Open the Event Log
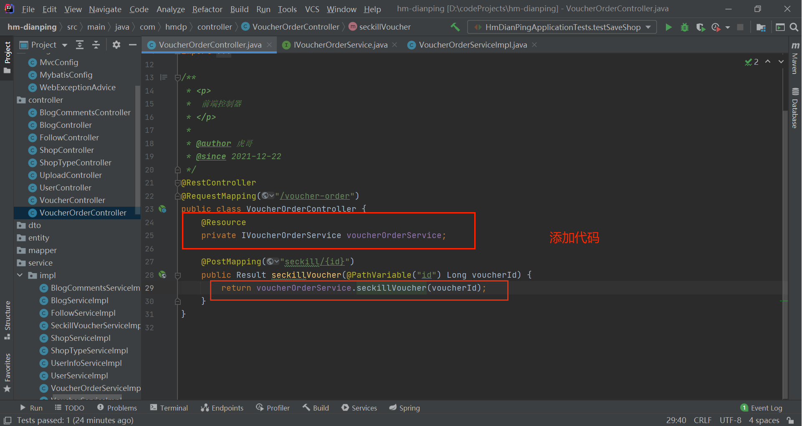Image resolution: width=802 pixels, height=426 pixels. click(x=762, y=408)
